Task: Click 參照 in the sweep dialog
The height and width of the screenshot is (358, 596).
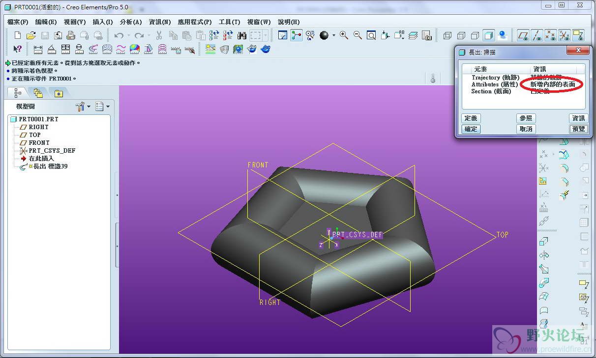Action: pos(526,118)
